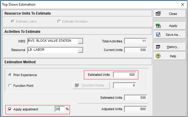Close the Top Down Estimation window with X
188x117 pixels.
(x=182, y=4)
